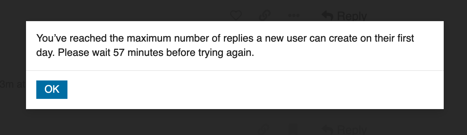Click the bottom Reply label
This screenshot has width=467, height=135.
pos(352,130)
